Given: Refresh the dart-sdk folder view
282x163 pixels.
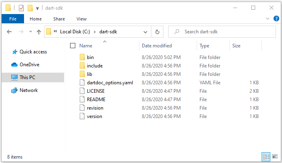Looking at the screenshot, I should [x=157, y=32].
